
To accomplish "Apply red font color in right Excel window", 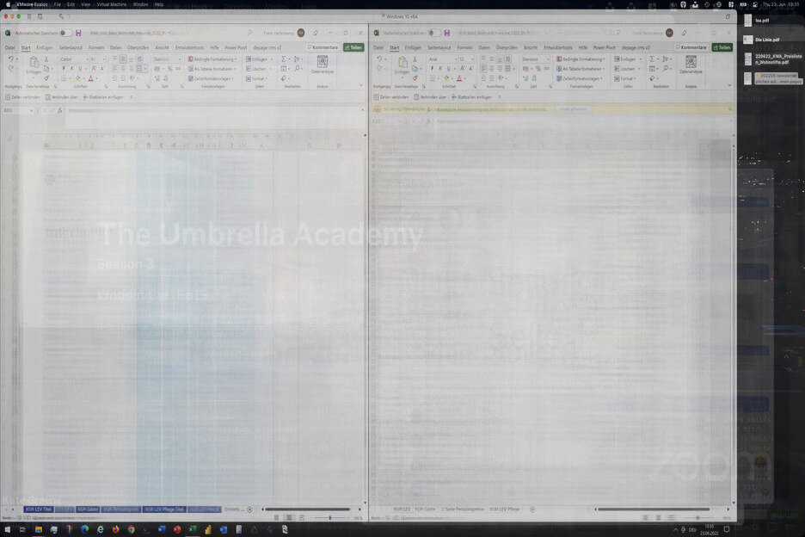I will pyautogui.click(x=459, y=78).
